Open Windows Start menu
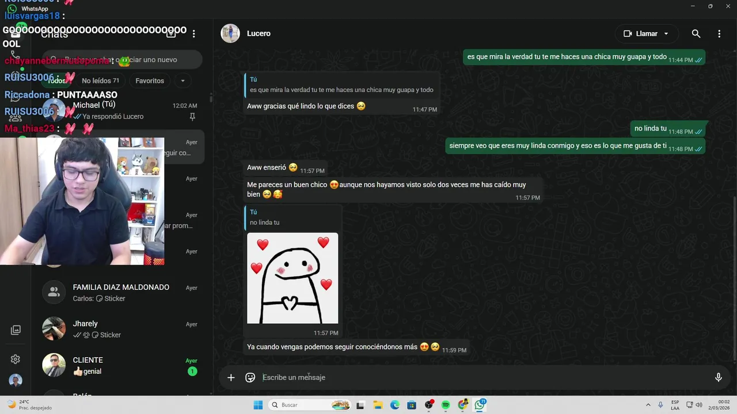The height and width of the screenshot is (414, 737). point(258,405)
